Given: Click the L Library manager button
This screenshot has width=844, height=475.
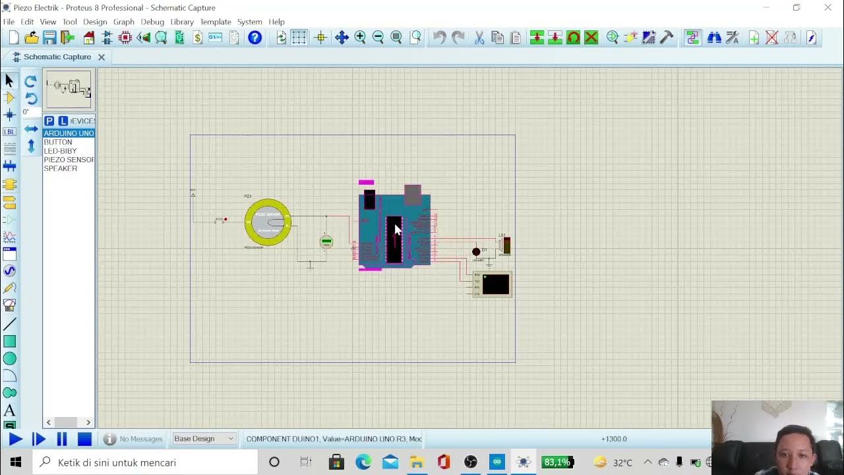Looking at the screenshot, I should tap(63, 121).
